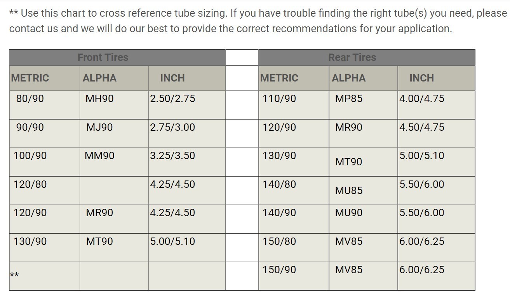
Task: Click the Rear Tires table header
Action: pos(367,57)
